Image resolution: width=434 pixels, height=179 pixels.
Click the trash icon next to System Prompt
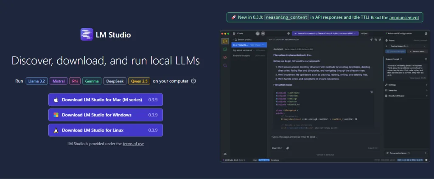[426, 59]
